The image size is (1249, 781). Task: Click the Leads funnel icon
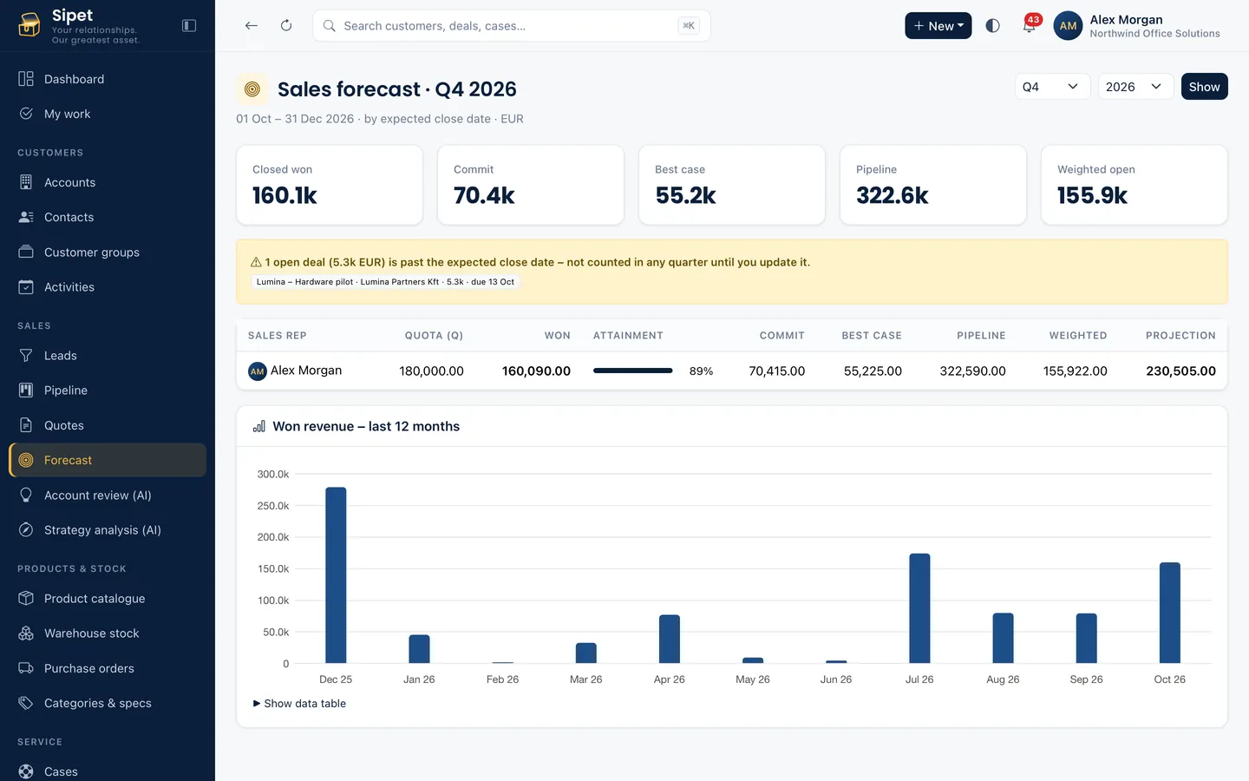tap(26, 356)
